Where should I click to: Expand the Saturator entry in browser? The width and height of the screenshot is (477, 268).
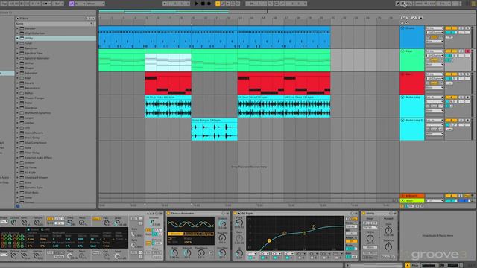tap(17, 73)
